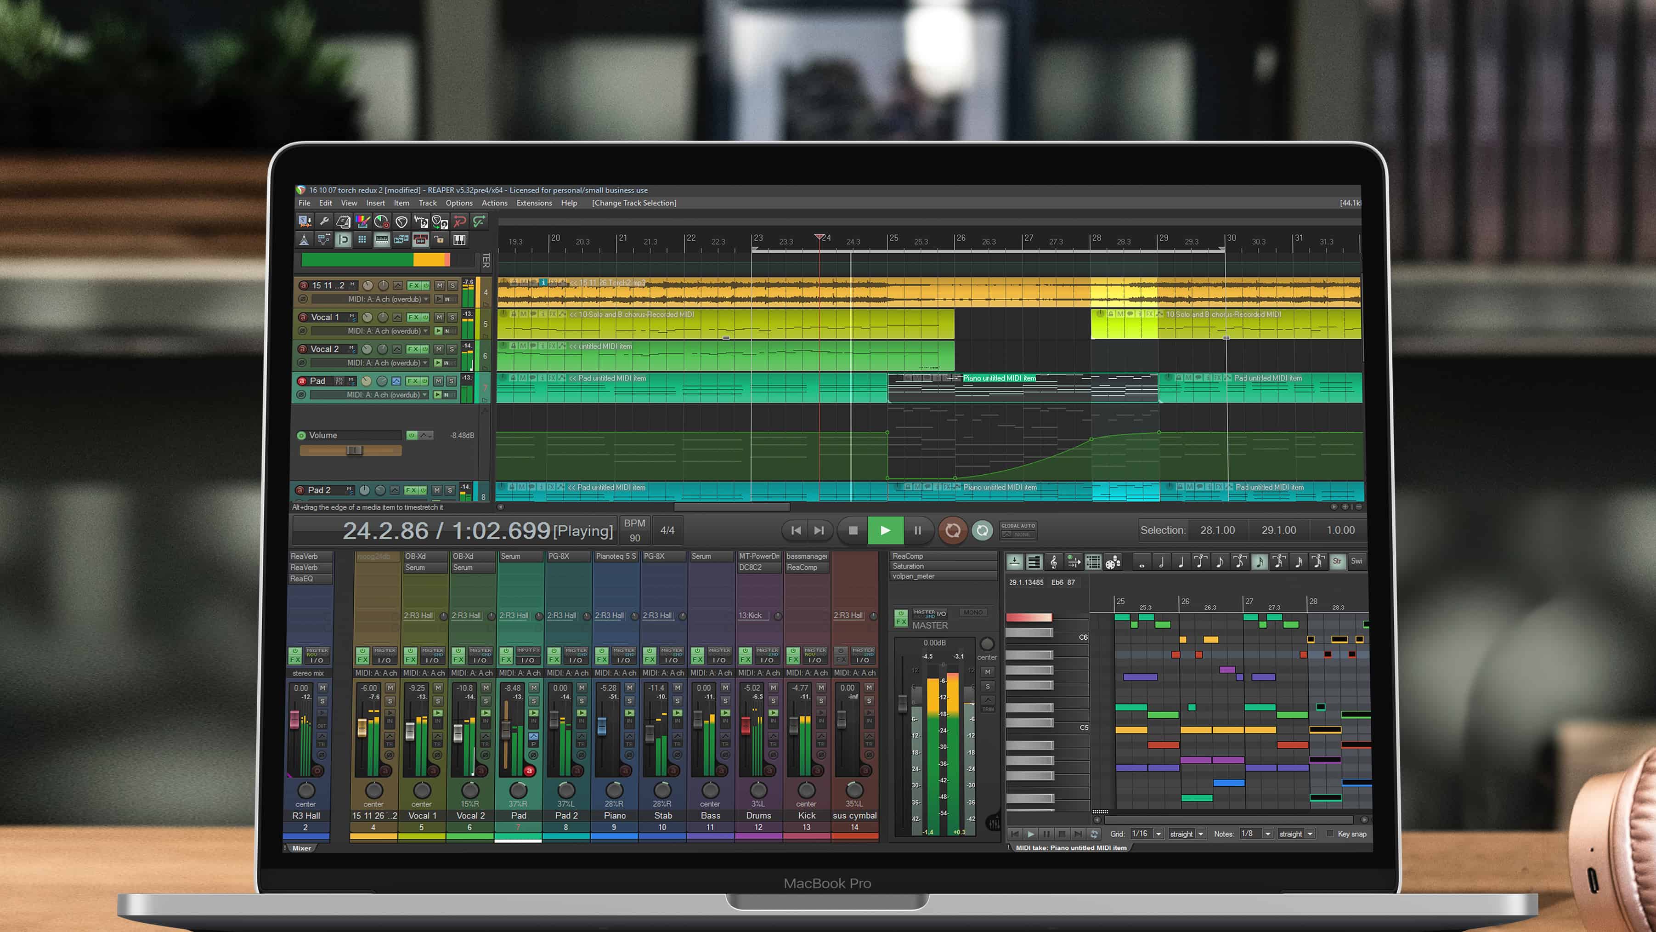This screenshot has height=932, width=1656.
Task: Open the virtual MIDI keyboard piano icon
Action: [459, 240]
